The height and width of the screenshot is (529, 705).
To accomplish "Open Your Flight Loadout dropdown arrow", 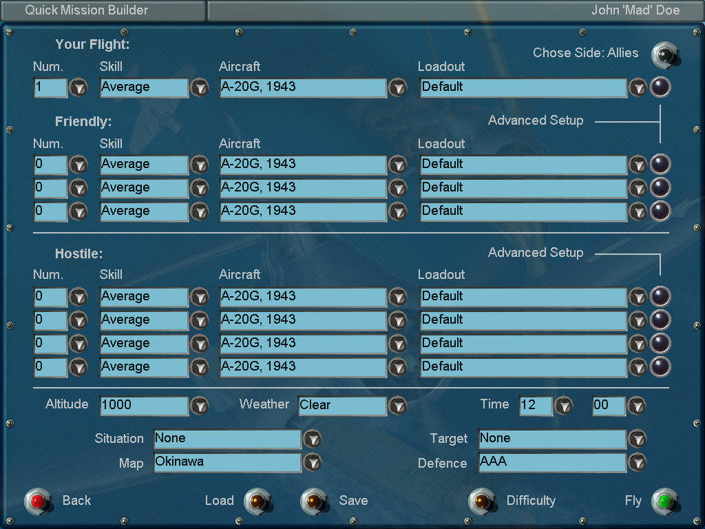I will pyautogui.click(x=638, y=87).
